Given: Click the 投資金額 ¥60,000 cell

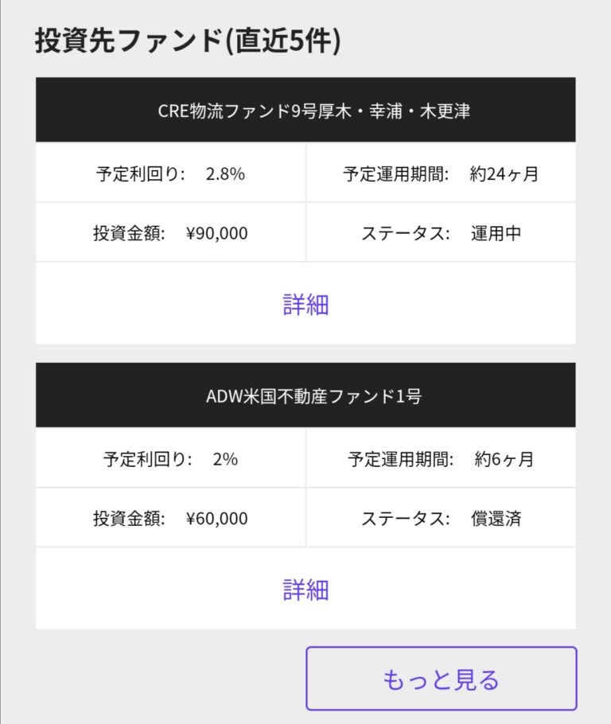Looking at the screenshot, I should (170, 519).
